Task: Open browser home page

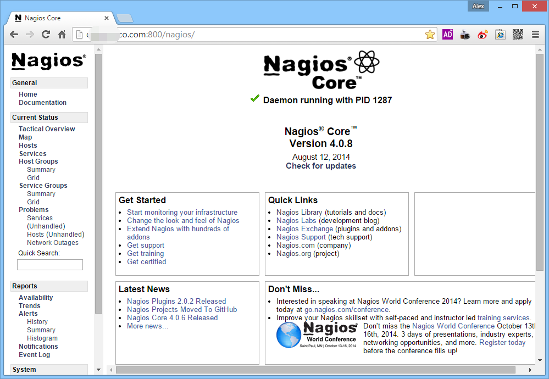Action: point(62,34)
